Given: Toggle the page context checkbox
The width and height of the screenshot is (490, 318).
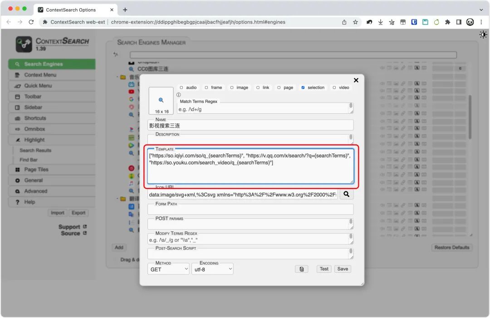Looking at the screenshot, I should coord(279,88).
